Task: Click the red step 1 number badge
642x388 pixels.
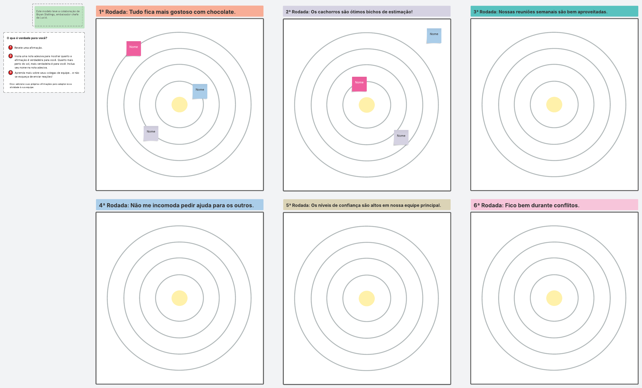Action: point(10,47)
